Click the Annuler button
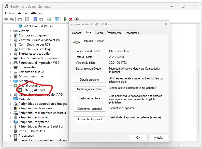This screenshot has width=202, height=149. [x=159, y=138]
